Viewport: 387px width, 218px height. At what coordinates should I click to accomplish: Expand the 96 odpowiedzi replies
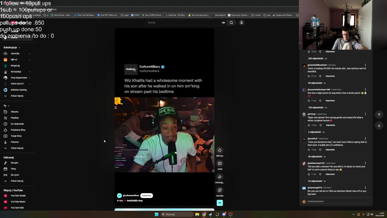coord(317,83)
